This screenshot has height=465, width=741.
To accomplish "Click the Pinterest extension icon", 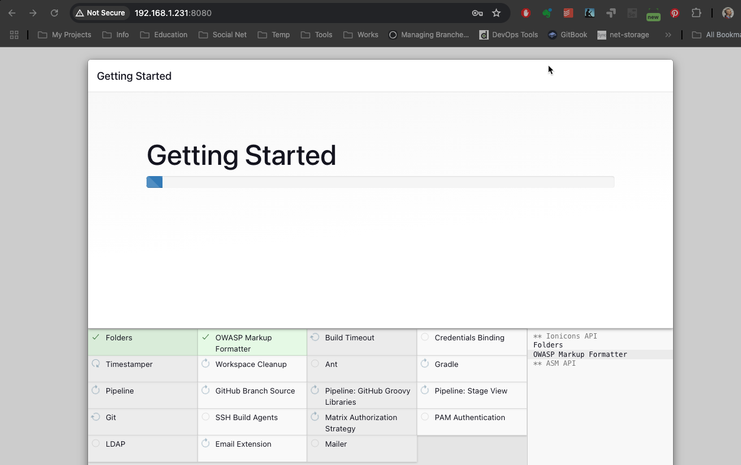I will click(x=675, y=13).
